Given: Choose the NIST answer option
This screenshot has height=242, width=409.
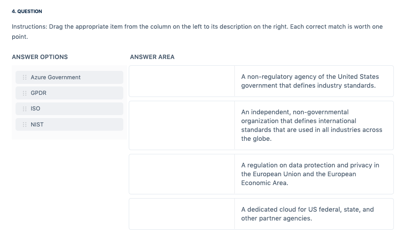Looking at the screenshot, I should pyautogui.click(x=69, y=124).
